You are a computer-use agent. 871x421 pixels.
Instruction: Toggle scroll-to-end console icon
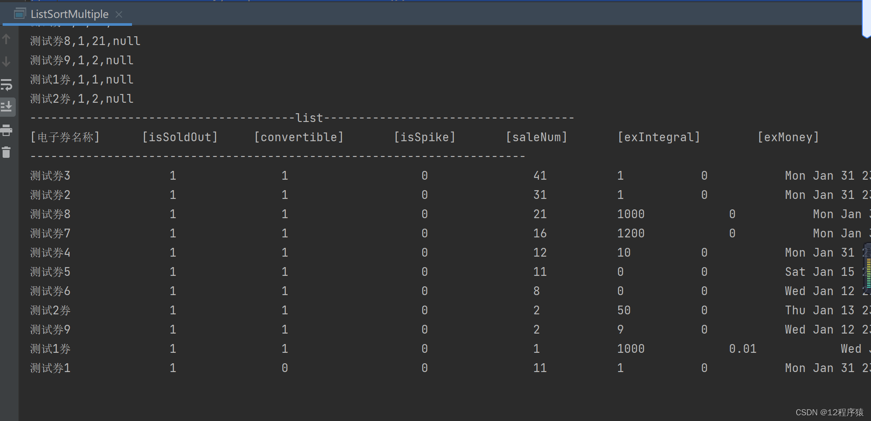pos(7,107)
